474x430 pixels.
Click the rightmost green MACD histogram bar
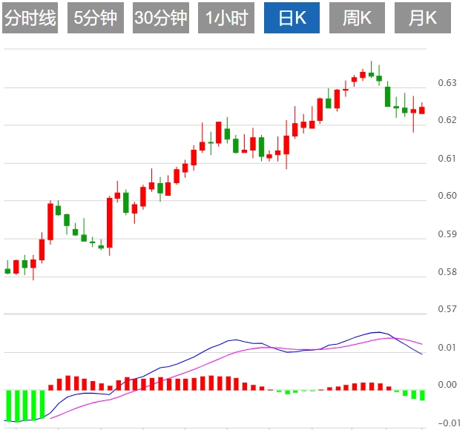click(x=423, y=395)
